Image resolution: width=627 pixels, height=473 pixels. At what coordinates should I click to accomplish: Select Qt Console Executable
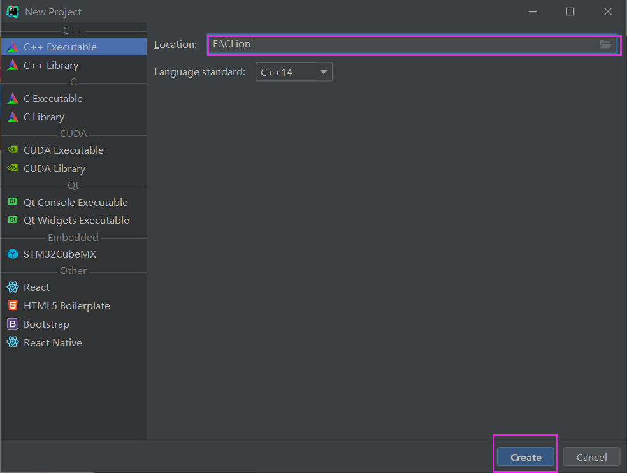[x=73, y=202]
